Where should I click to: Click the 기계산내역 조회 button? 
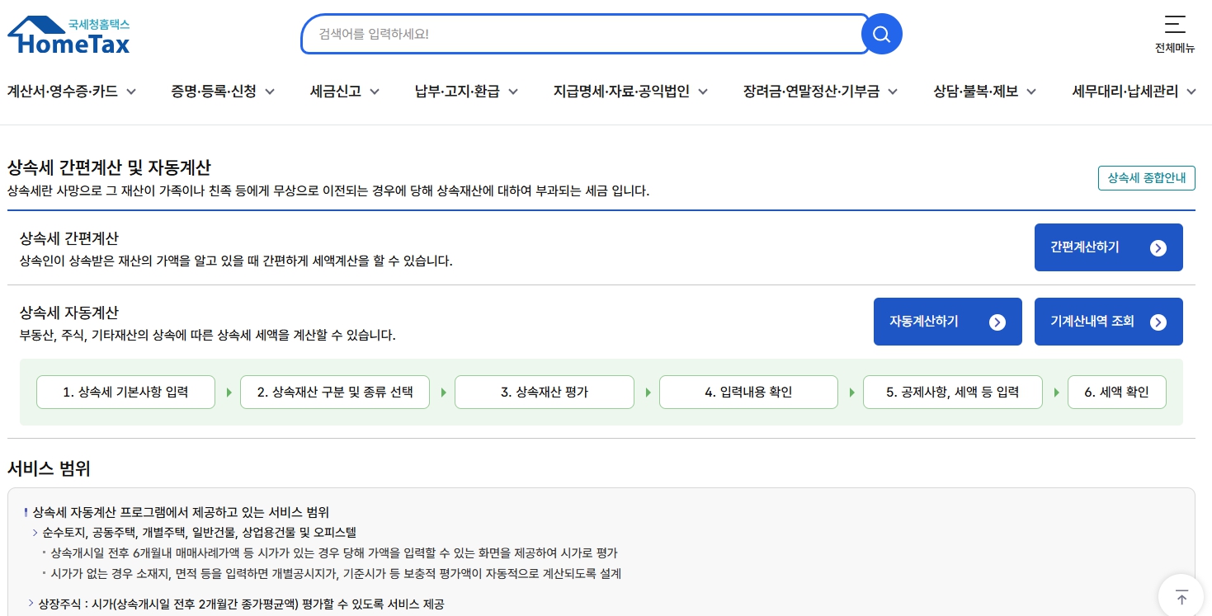click(x=1108, y=322)
